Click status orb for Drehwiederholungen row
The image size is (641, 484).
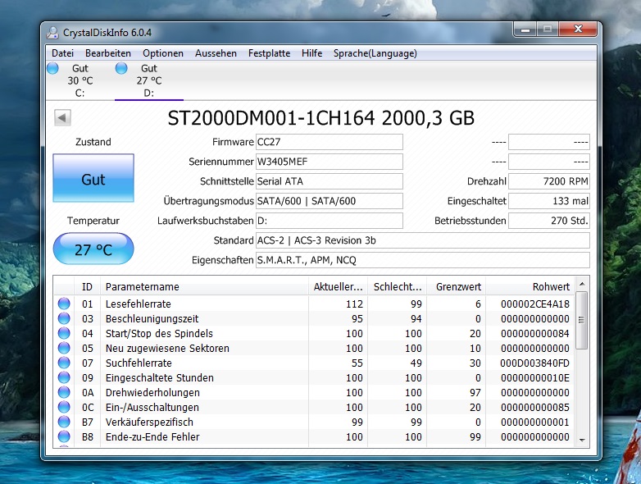pyautogui.click(x=64, y=392)
